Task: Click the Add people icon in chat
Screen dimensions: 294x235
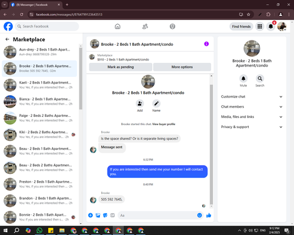Action: (x=140, y=103)
